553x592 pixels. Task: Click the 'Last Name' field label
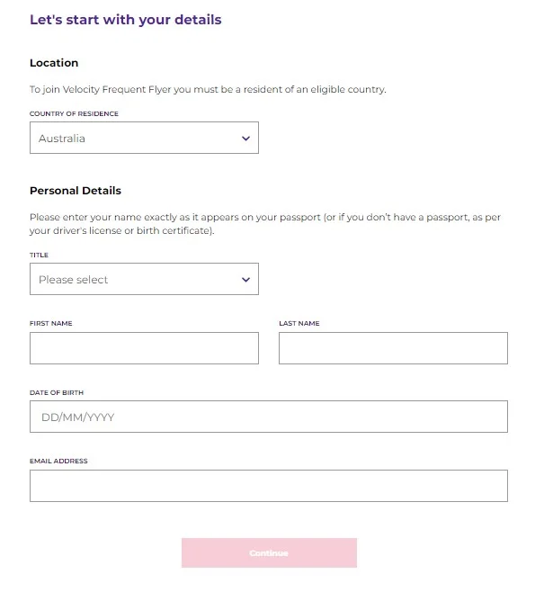299,323
